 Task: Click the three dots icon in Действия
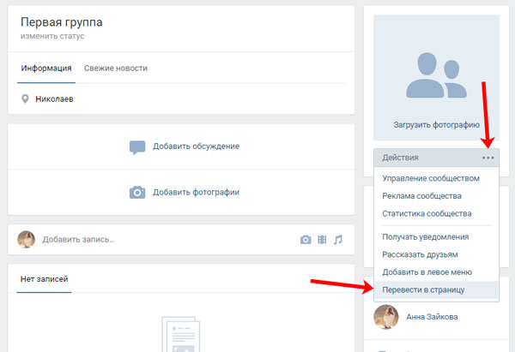click(x=488, y=158)
